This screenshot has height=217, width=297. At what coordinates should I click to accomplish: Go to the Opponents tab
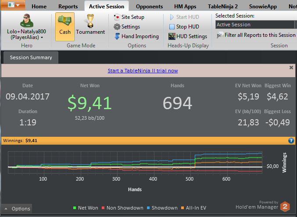coord(149,7)
